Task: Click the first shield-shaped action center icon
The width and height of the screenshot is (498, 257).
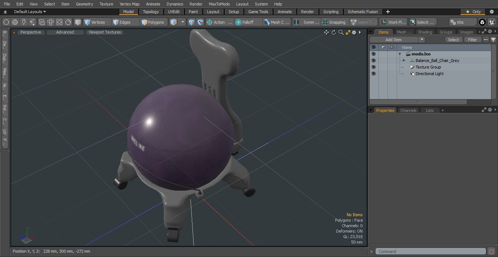Action: pos(192,22)
